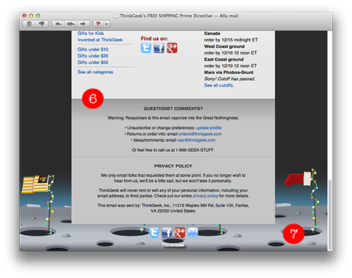Close the mail window with red button
Image resolution: width=352 pixels, height=278 pixels.
24,16
